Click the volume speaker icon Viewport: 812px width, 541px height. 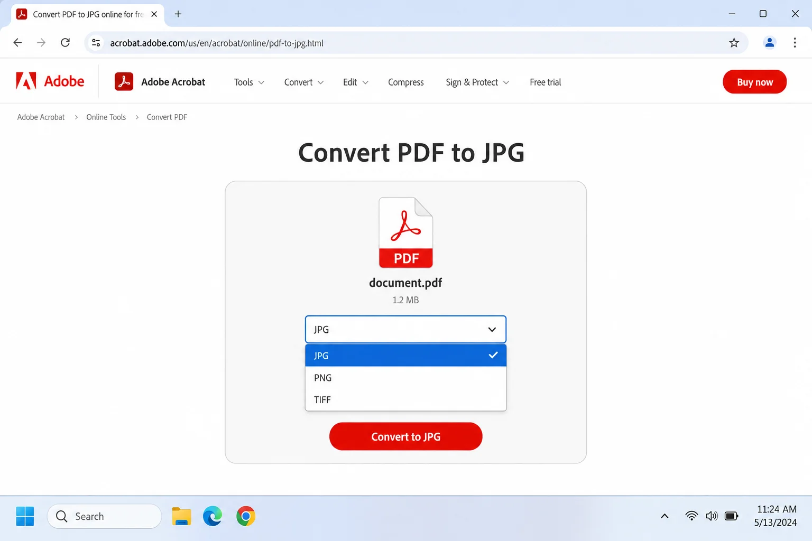coord(712,516)
